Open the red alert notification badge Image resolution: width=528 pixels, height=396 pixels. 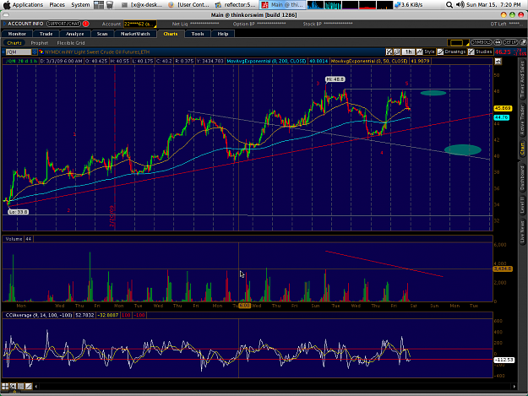coord(86,24)
